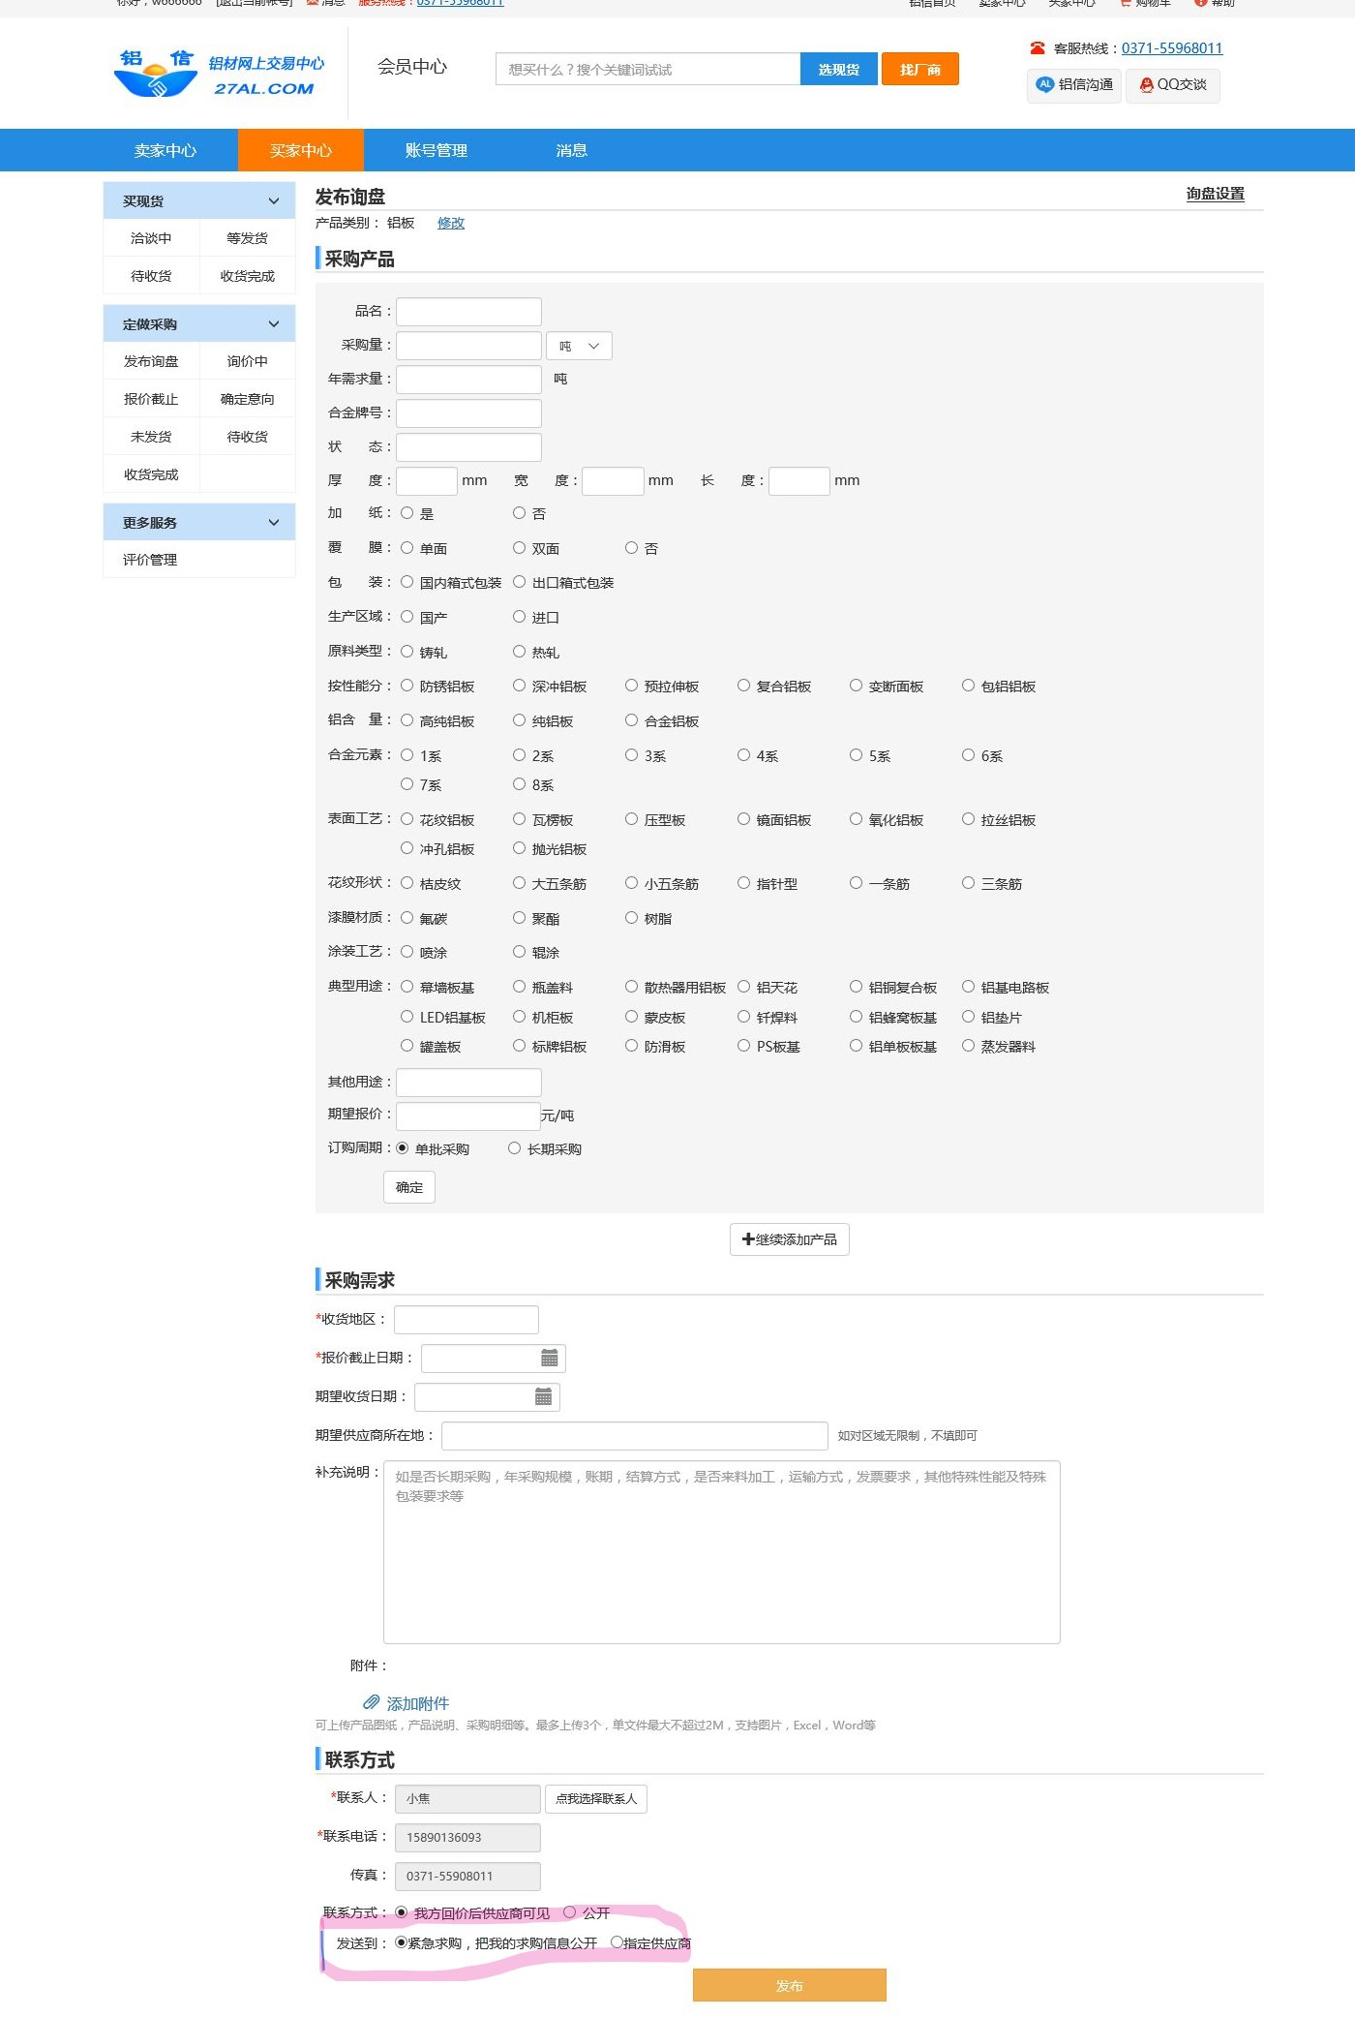Choose 热轧 raw material type
Image resolution: width=1355 pixels, height=2017 pixels.
click(x=520, y=652)
